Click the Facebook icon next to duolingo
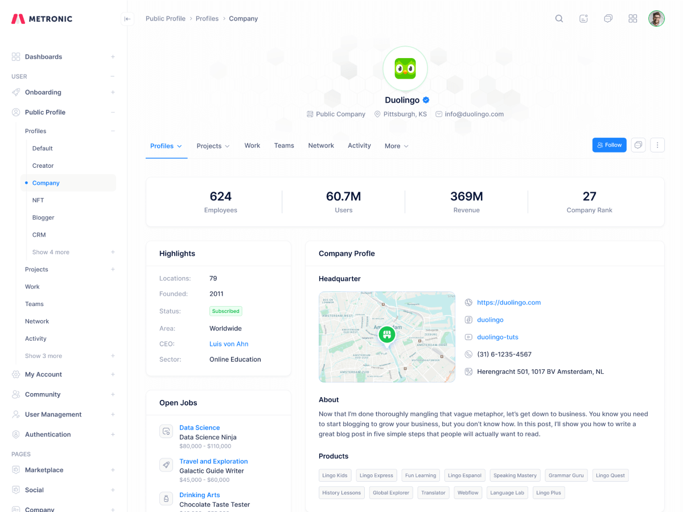Viewport: 683px width, 512px height. [468, 320]
